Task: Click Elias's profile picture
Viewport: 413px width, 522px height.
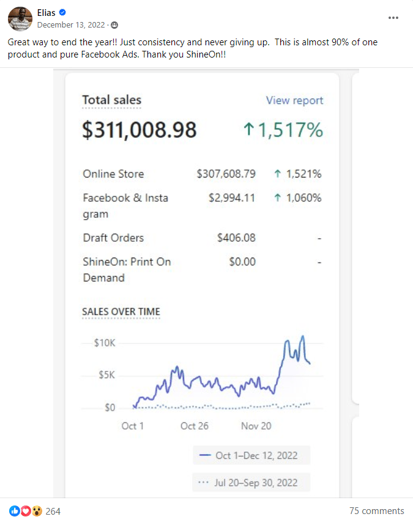Action: [x=20, y=19]
